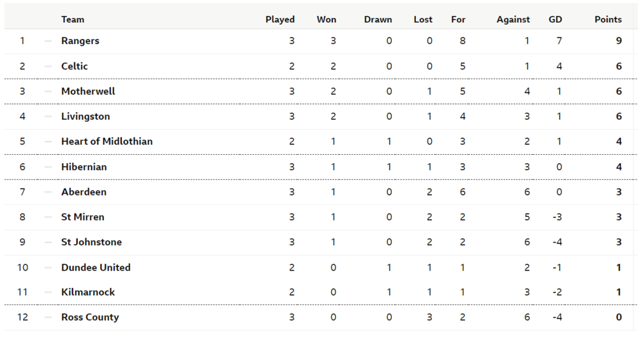Viewport: 638px width, 337px height.
Task: Click the Rangers team name
Action: click(x=80, y=41)
